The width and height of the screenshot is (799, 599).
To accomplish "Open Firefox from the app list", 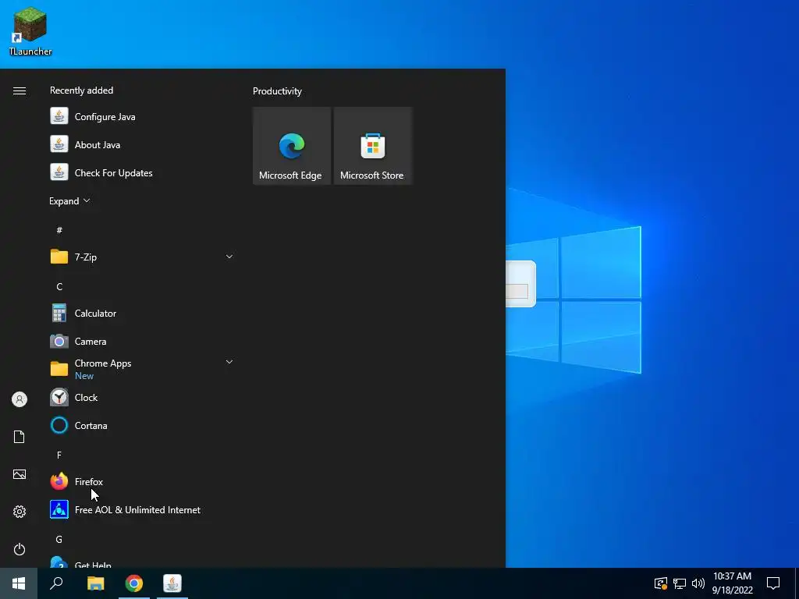I will (141, 481).
